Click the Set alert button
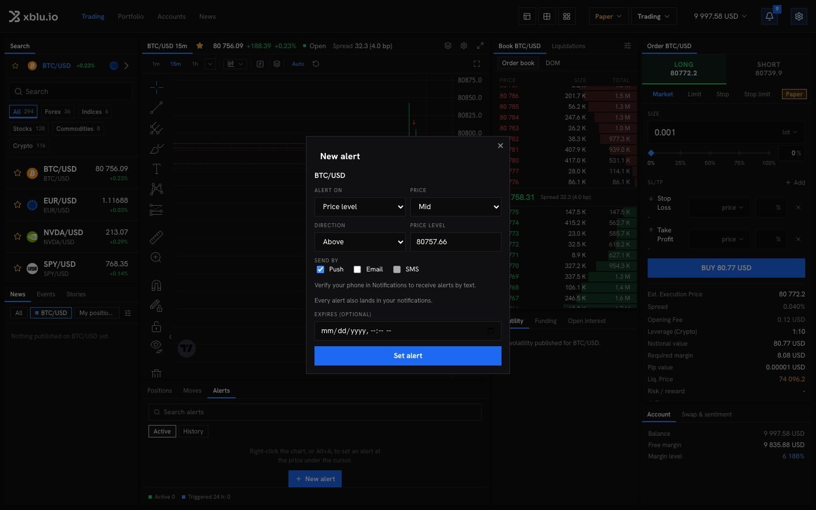 408,356
